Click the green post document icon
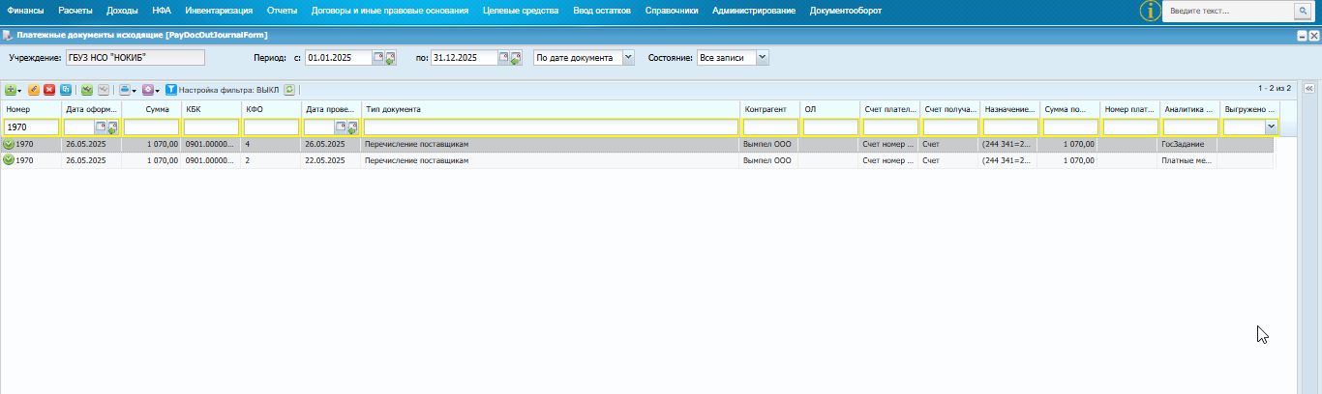 [87, 90]
